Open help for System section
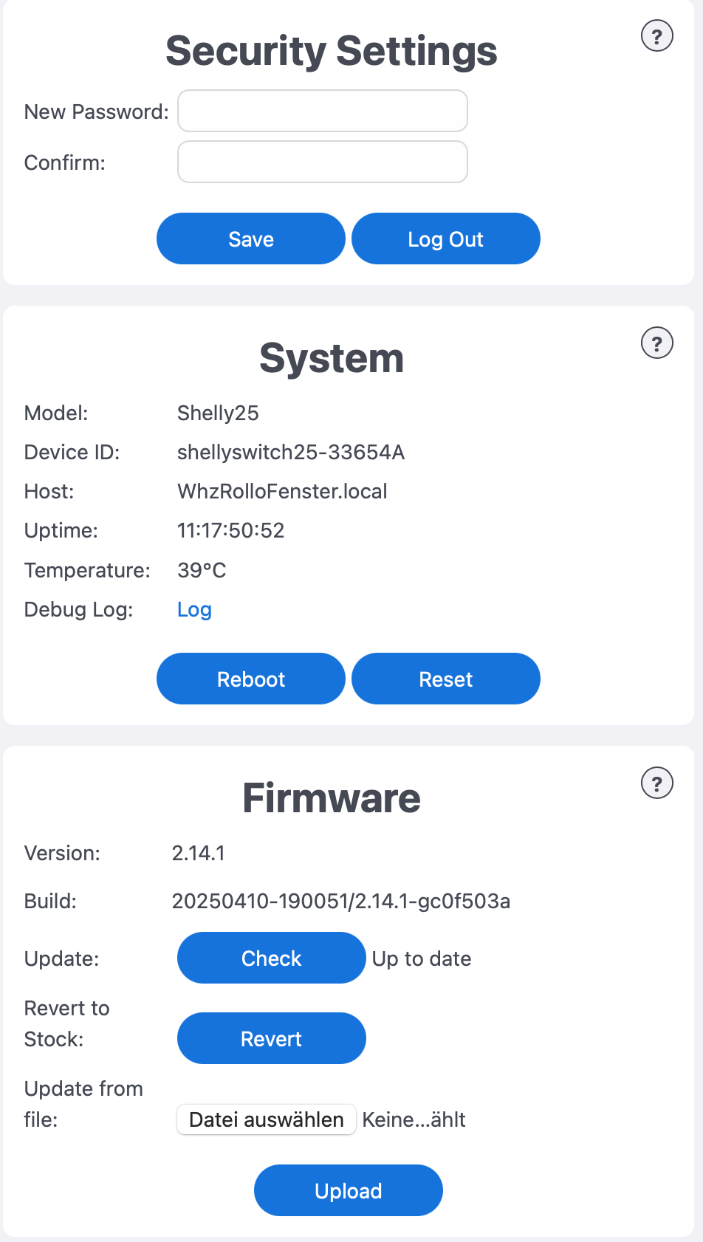The height and width of the screenshot is (1242, 703). (x=656, y=343)
